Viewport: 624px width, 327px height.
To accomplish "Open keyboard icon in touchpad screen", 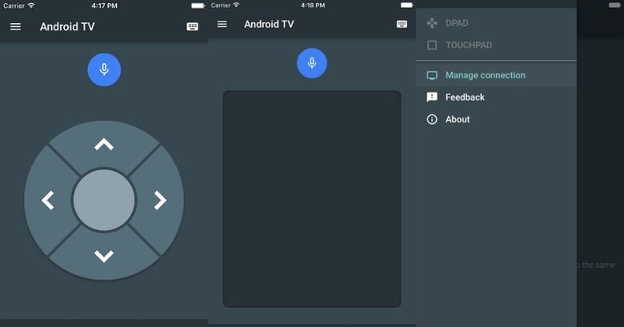I will pyautogui.click(x=402, y=24).
